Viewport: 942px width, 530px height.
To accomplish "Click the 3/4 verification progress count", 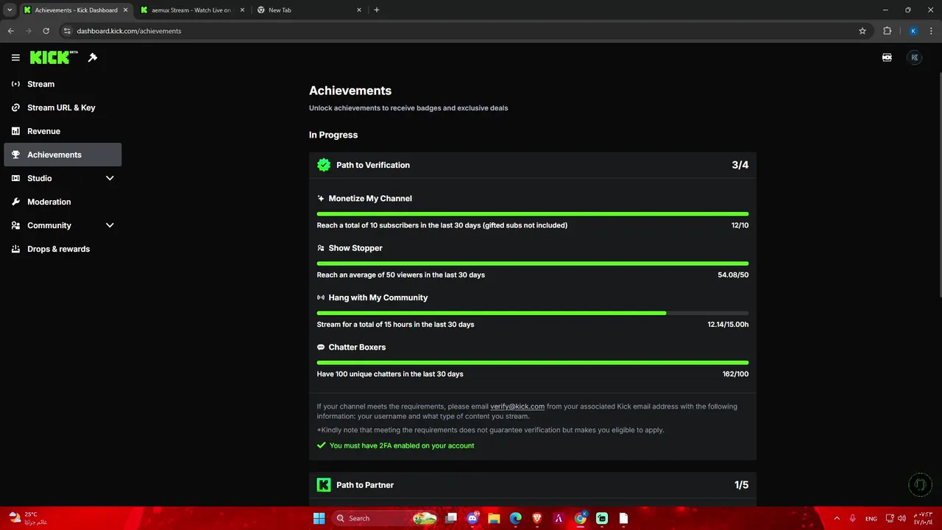I will [740, 165].
